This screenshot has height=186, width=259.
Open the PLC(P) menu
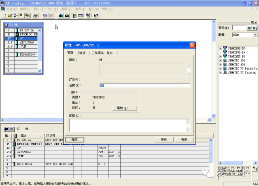[x=52, y=9]
